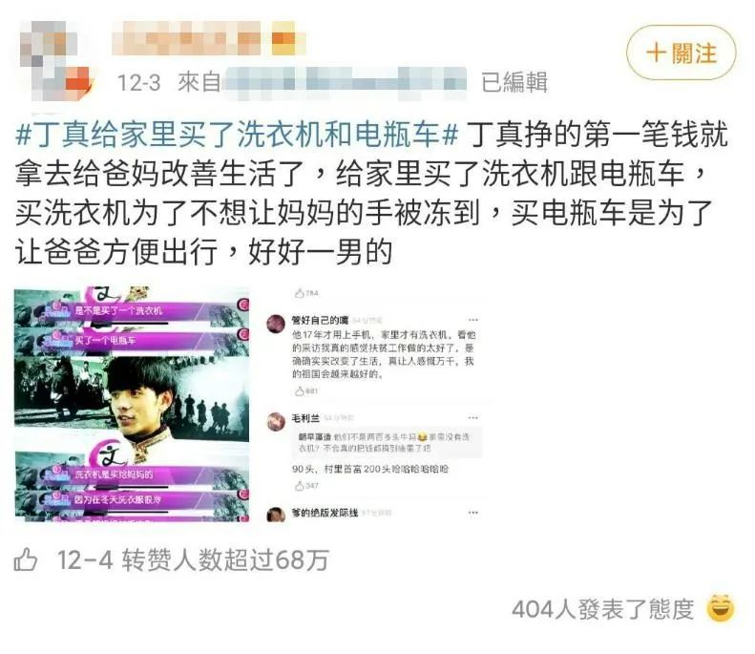Open the blurred username profile link
Viewport: 755px width, 654px height.
pyautogui.click(x=208, y=38)
